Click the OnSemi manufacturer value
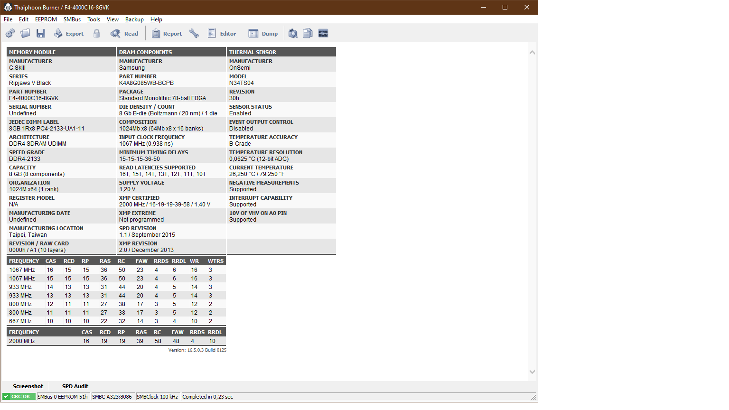 tap(240, 68)
